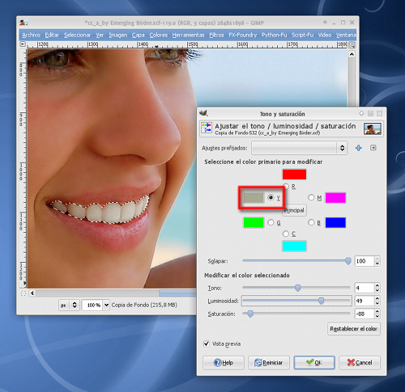Select the Principal master button
The height and width of the screenshot is (392, 405).
pyautogui.click(x=294, y=210)
